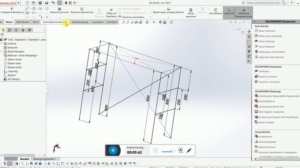Expand dropdown under Elemente übernehmen
This screenshot has width=300, height=168.
(x=82, y=17)
